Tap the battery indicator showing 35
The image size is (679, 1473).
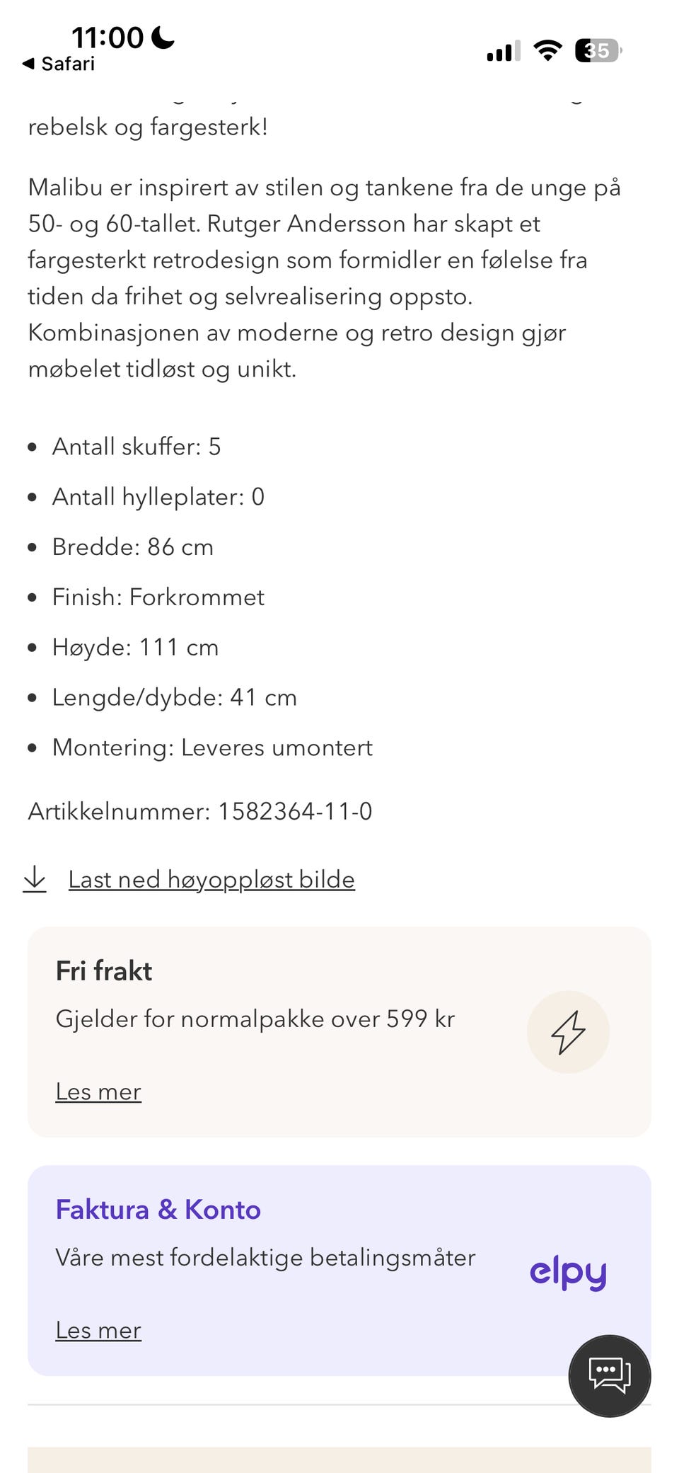click(x=598, y=50)
